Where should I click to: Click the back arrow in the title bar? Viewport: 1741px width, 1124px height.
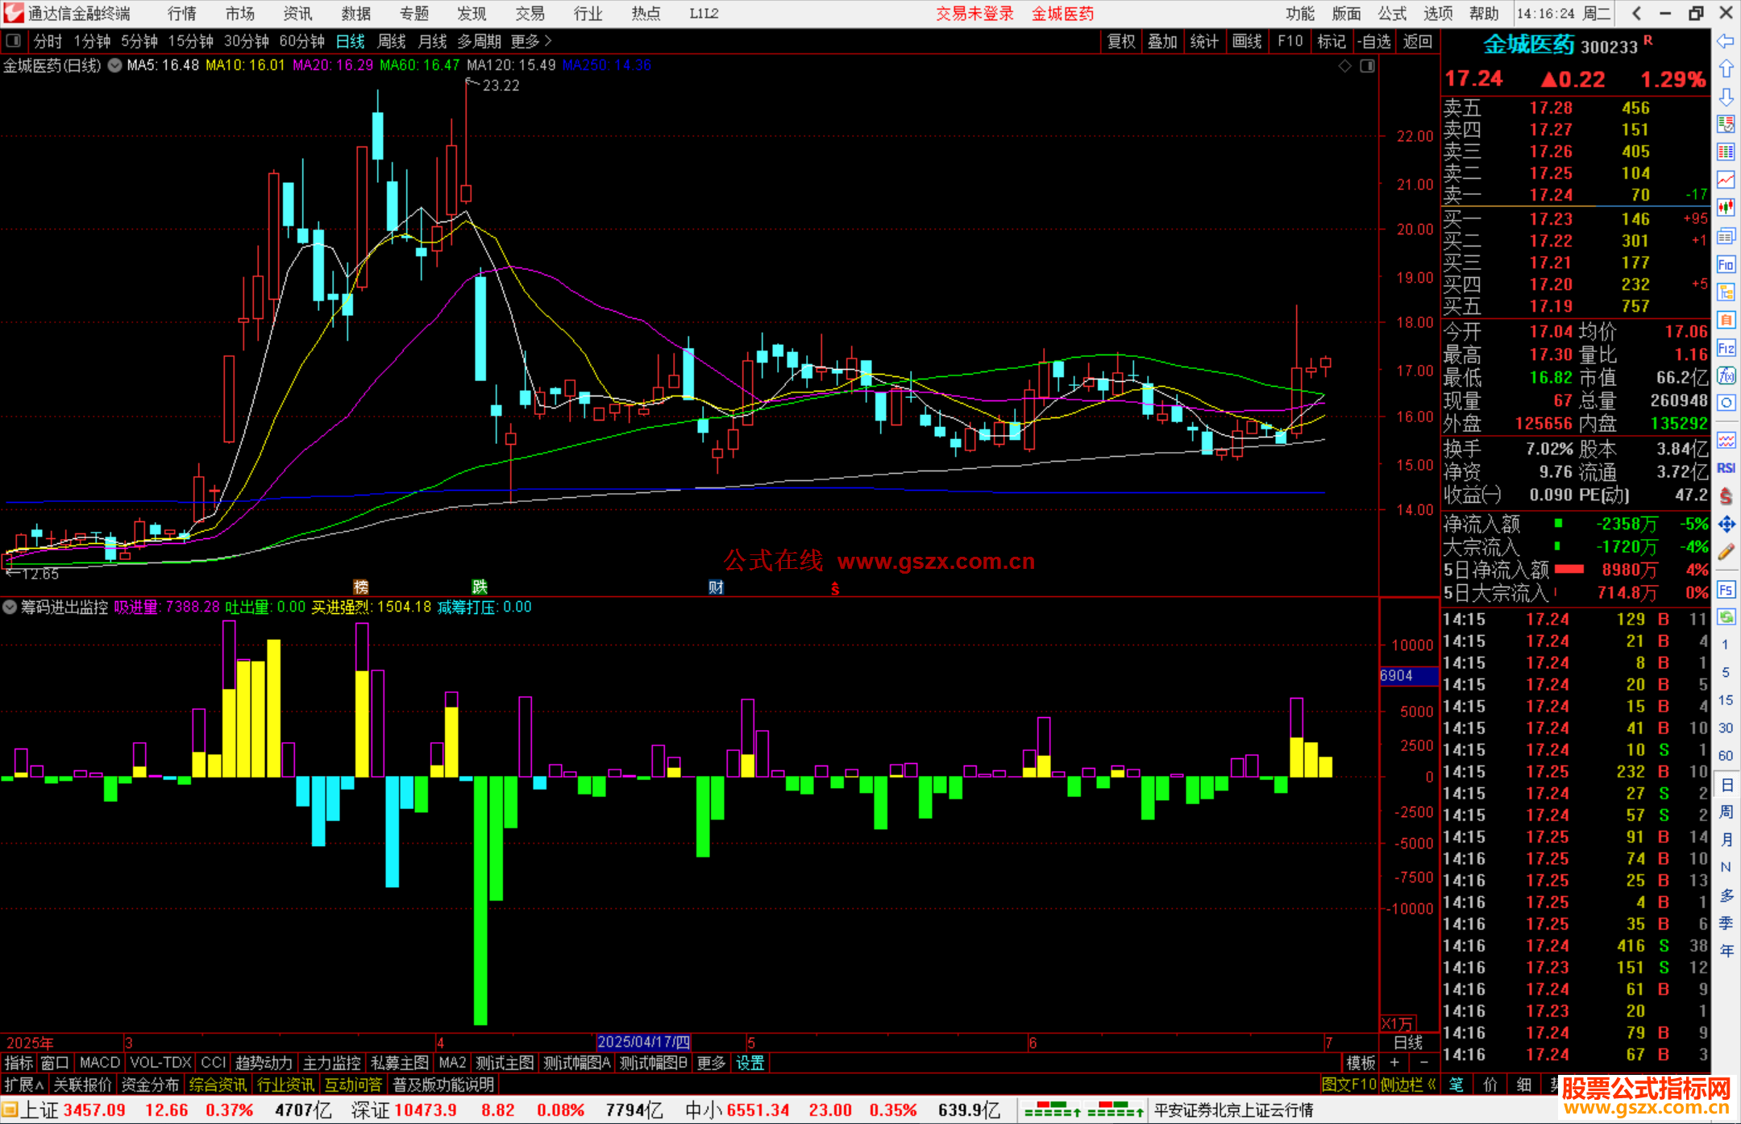tap(1636, 13)
